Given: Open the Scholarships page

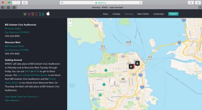Looking at the screenshot, I should coord(159,14).
